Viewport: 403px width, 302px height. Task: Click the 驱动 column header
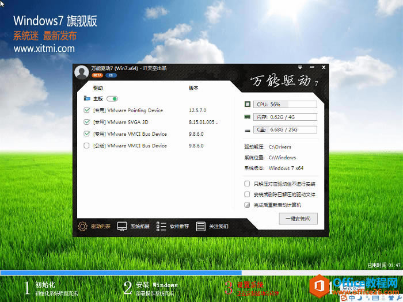[x=98, y=88]
